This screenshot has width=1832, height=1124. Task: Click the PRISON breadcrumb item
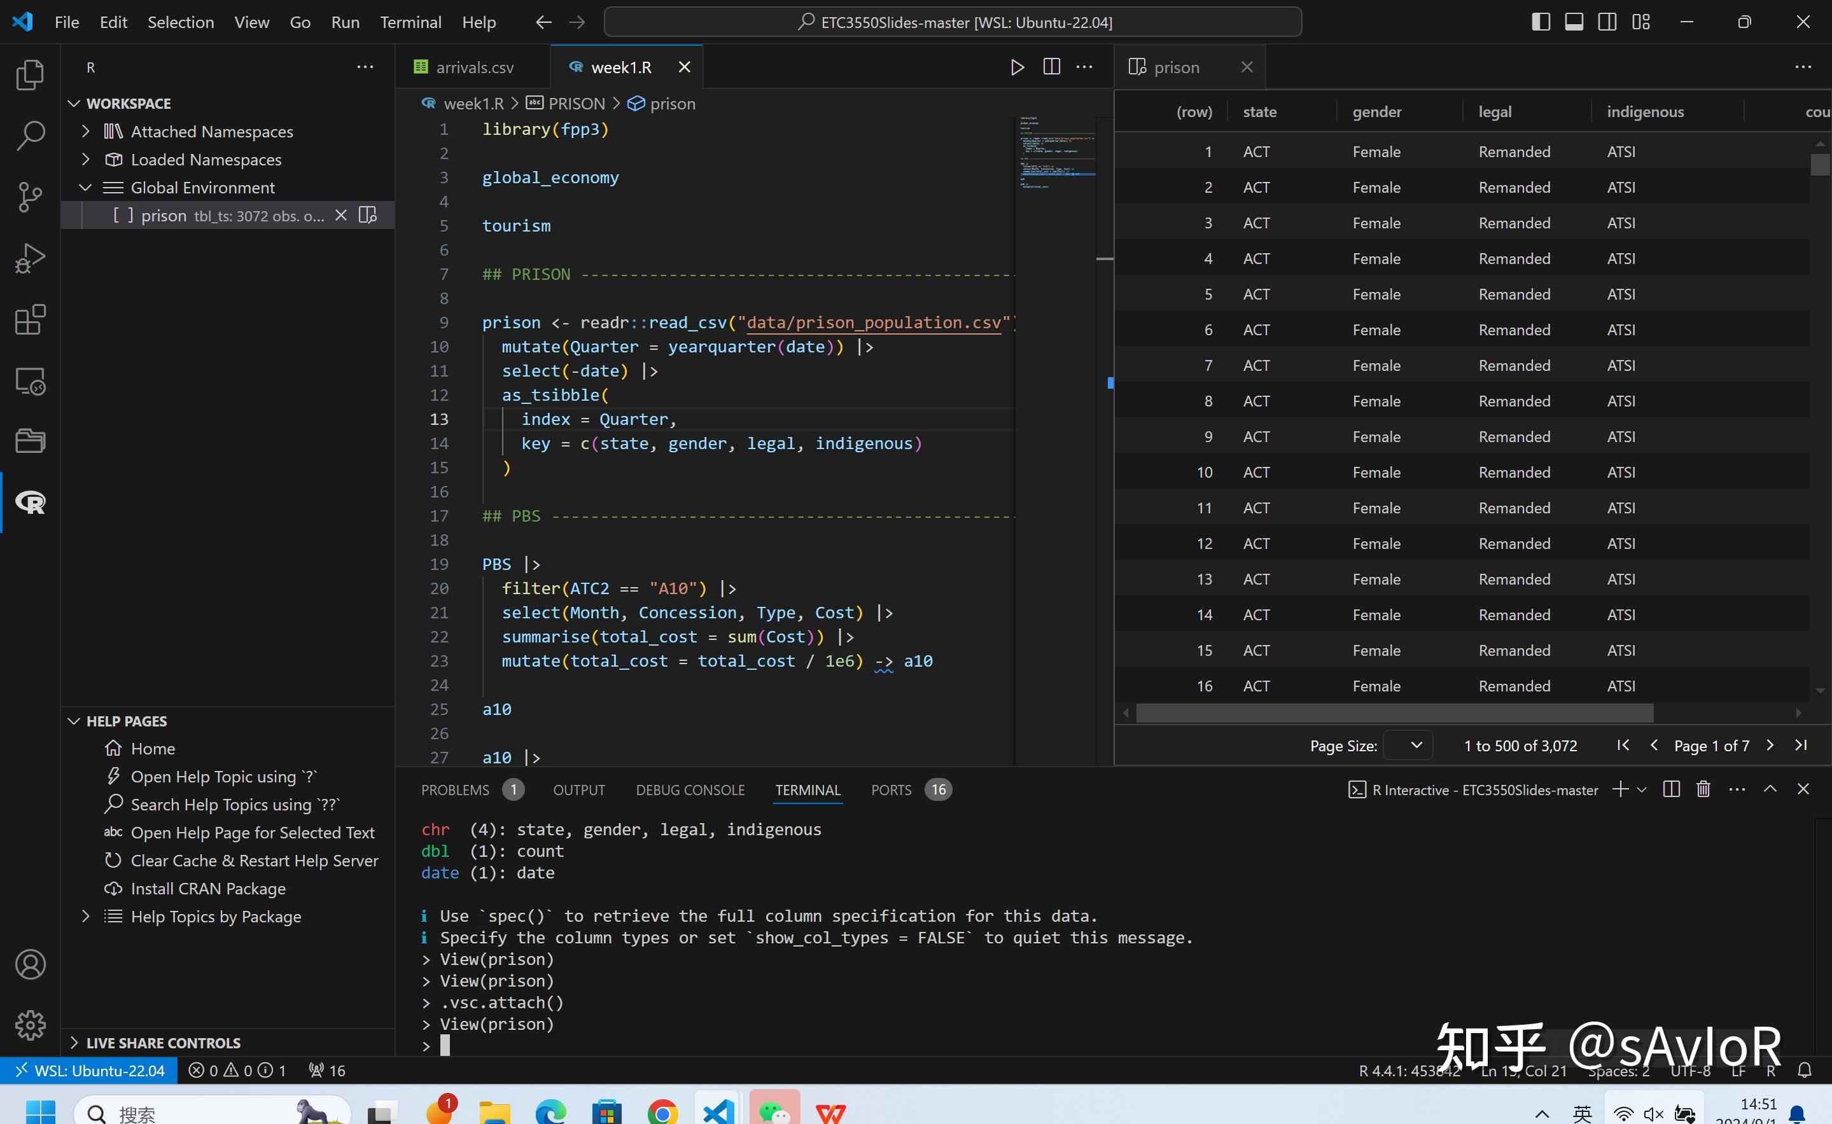tap(577, 102)
